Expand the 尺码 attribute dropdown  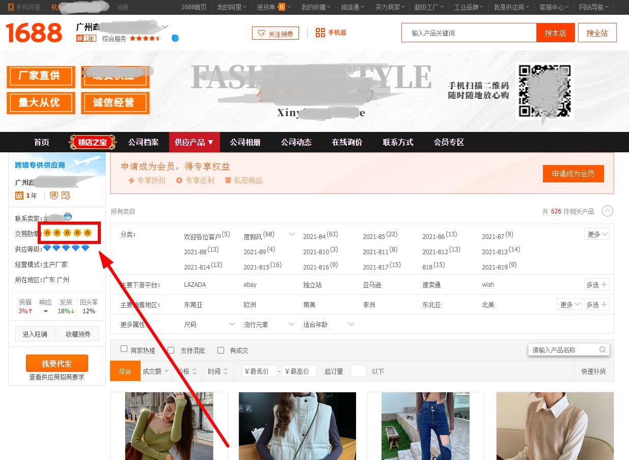coord(209,324)
